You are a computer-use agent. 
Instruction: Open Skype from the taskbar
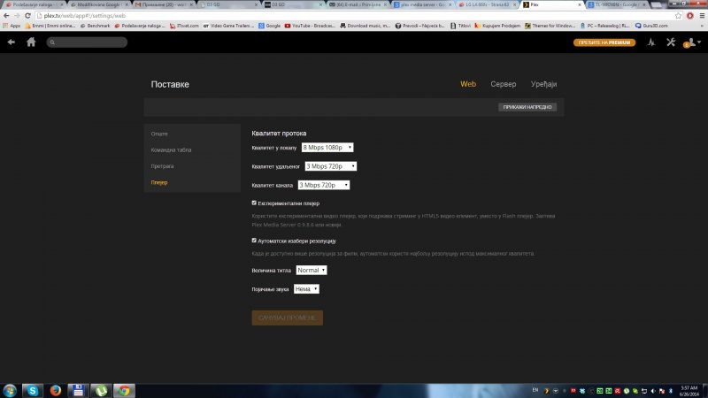tap(33, 390)
